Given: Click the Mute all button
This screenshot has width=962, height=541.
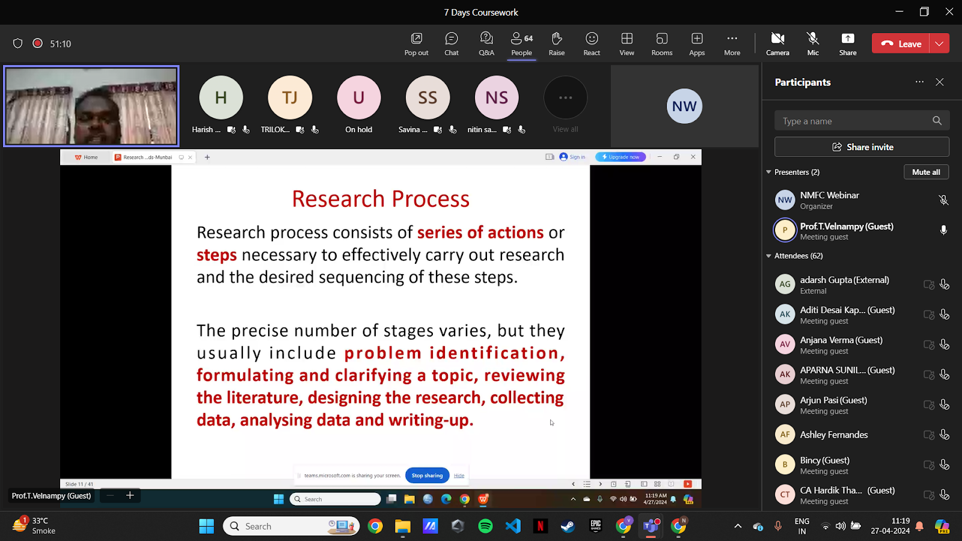Looking at the screenshot, I should pyautogui.click(x=926, y=172).
